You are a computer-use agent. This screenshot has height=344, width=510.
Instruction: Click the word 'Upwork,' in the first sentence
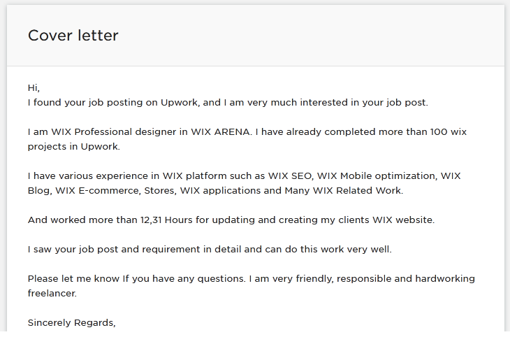(x=180, y=103)
